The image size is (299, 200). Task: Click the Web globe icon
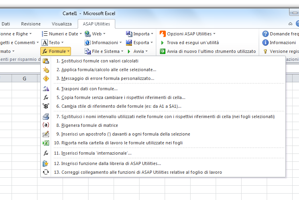pos(88,34)
